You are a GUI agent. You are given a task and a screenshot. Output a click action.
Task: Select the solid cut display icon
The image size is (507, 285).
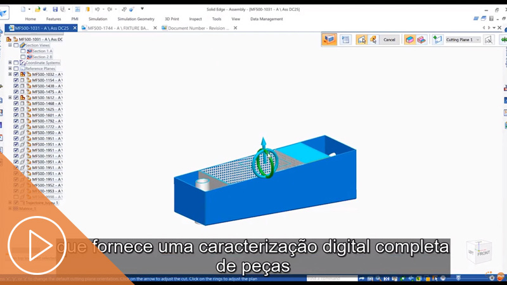click(x=410, y=39)
